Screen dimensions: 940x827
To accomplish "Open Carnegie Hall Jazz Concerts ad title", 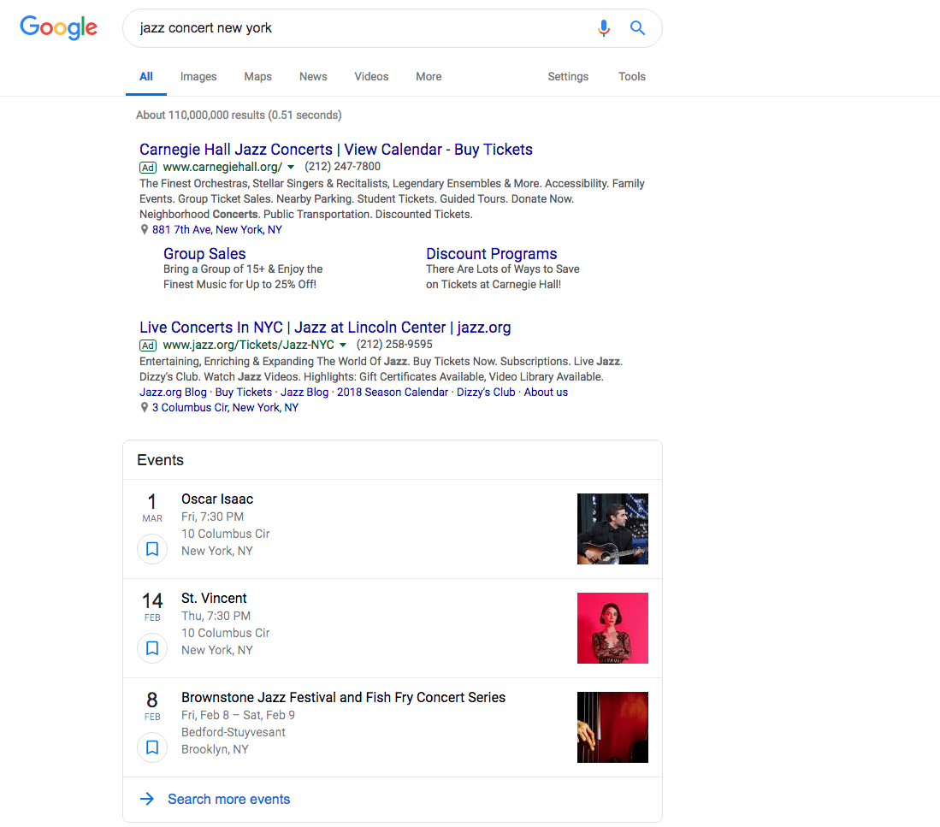I will (x=335, y=149).
